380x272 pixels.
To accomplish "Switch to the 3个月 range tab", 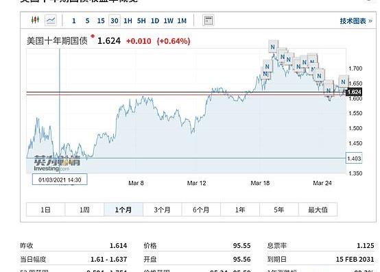I will 162,210.
